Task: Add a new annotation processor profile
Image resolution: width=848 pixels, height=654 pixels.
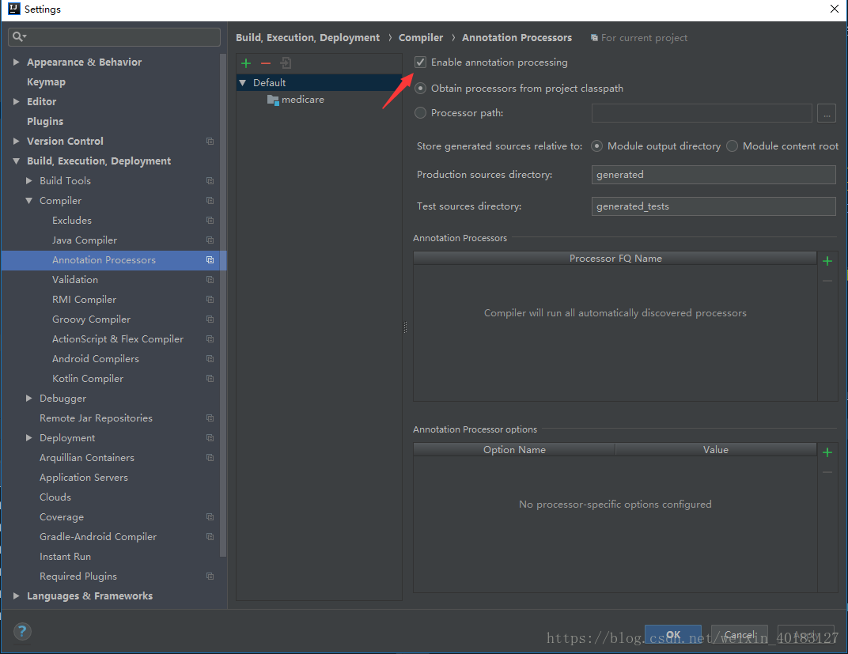Action: pos(245,62)
